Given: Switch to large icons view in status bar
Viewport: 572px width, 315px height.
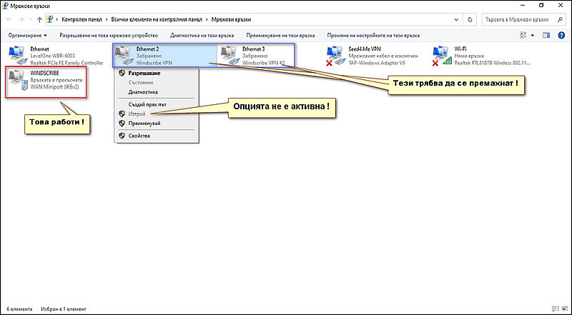Looking at the screenshot, I should [563, 309].
